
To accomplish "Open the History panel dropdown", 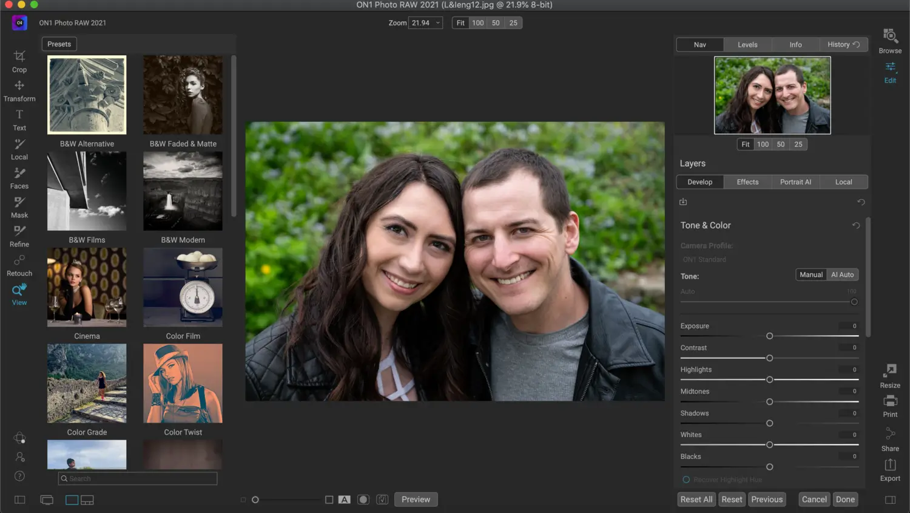I will tap(843, 44).
